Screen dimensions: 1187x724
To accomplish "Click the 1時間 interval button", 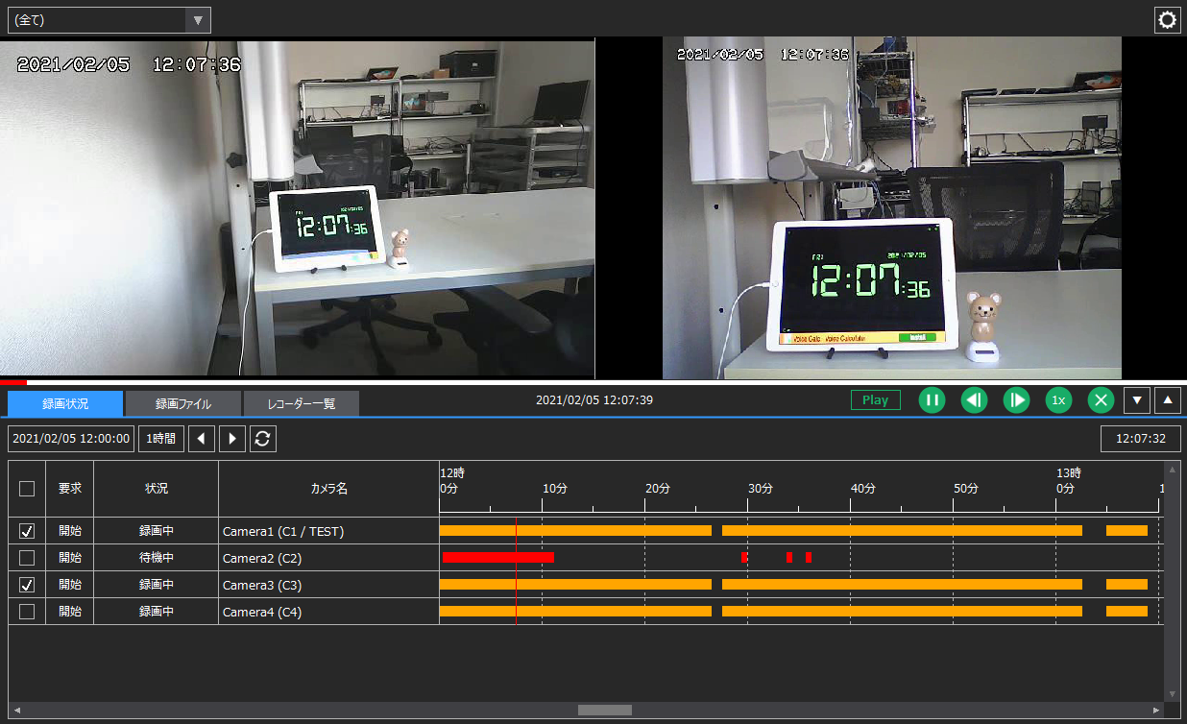I will [160, 439].
